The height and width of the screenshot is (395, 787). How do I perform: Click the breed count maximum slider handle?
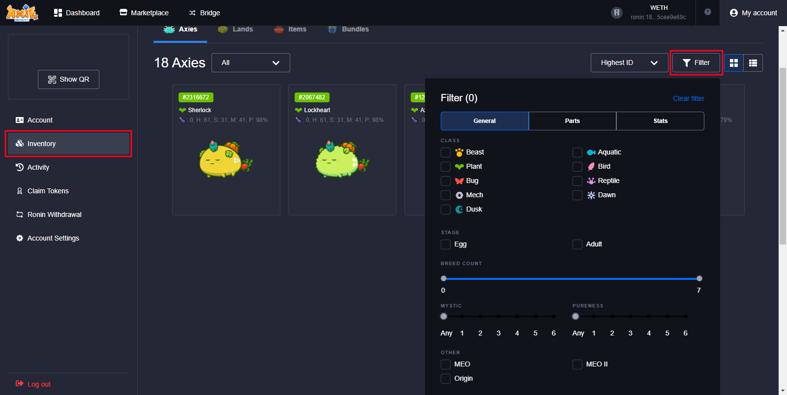[699, 278]
